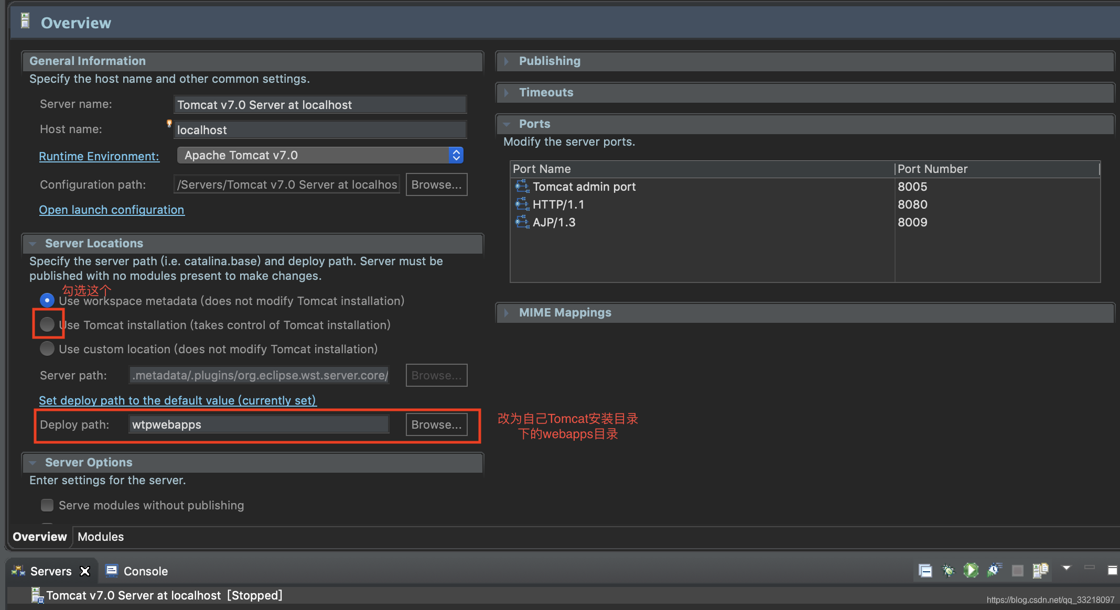This screenshot has height=610, width=1120.
Task: Click the hint marker beside Host name field
Action: [169, 123]
